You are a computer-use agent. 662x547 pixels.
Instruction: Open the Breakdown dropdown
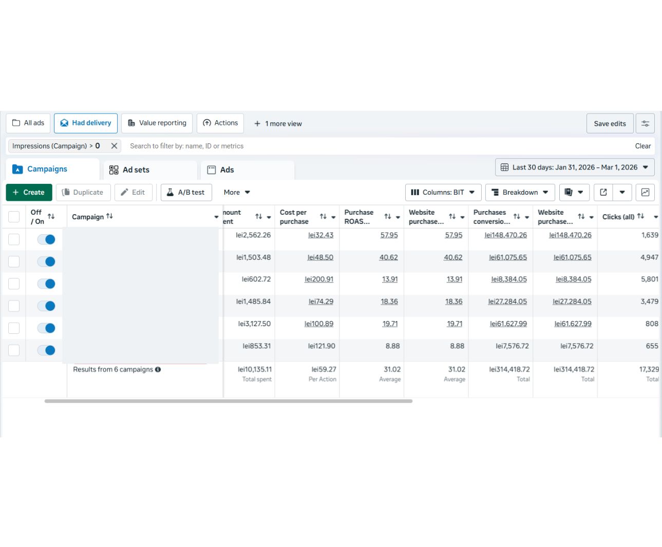pyautogui.click(x=520, y=192)
